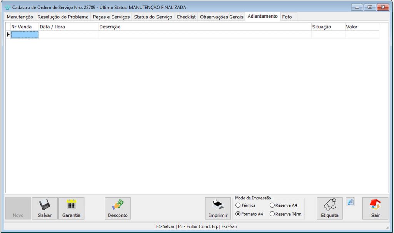Exit using the Sair button

pyautogui.click(x=375, y=208)
